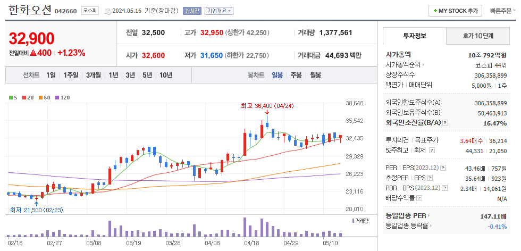Click the 3.64매수 investment opinion value

472,140
